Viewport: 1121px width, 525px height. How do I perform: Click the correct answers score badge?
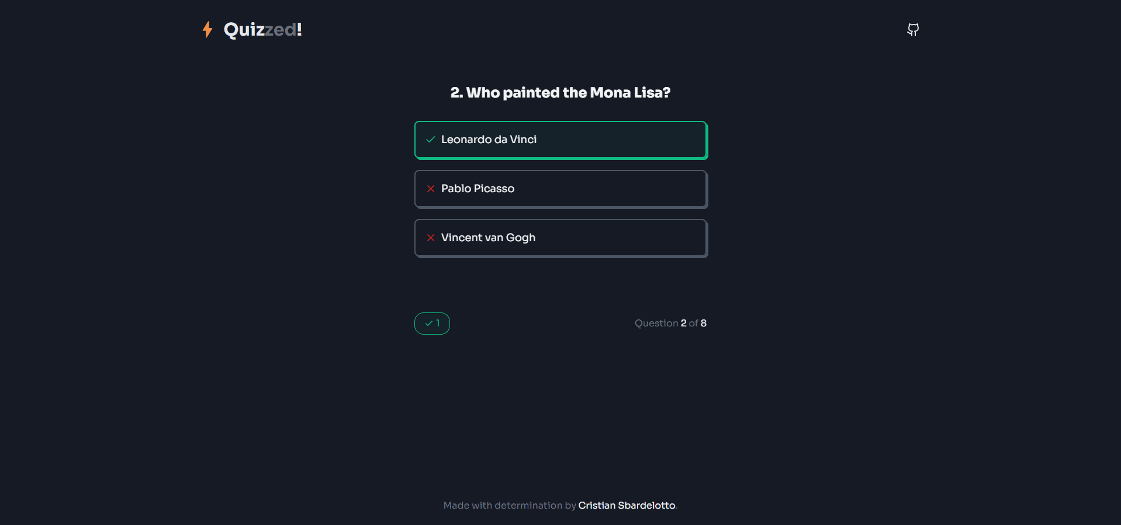click(432, 324)
